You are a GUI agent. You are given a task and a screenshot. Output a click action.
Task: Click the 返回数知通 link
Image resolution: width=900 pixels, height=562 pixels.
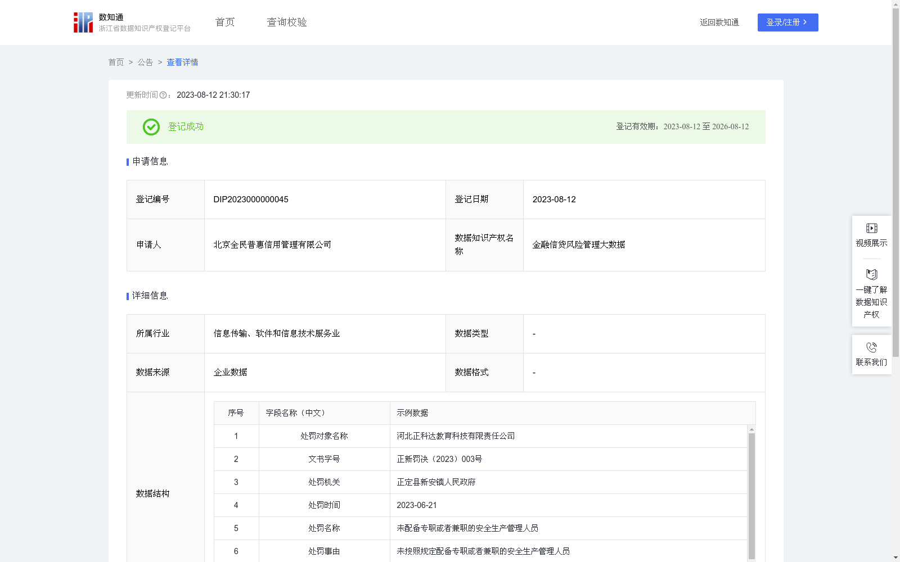pos(719,22)
